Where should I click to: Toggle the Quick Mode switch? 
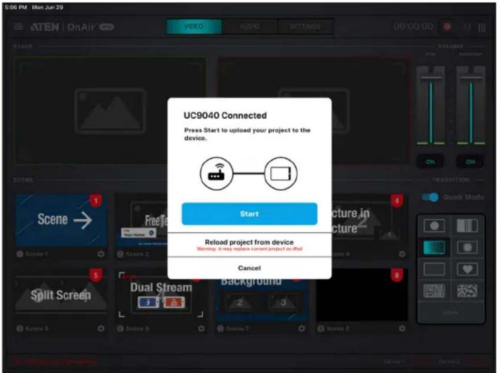coord(430,197)
